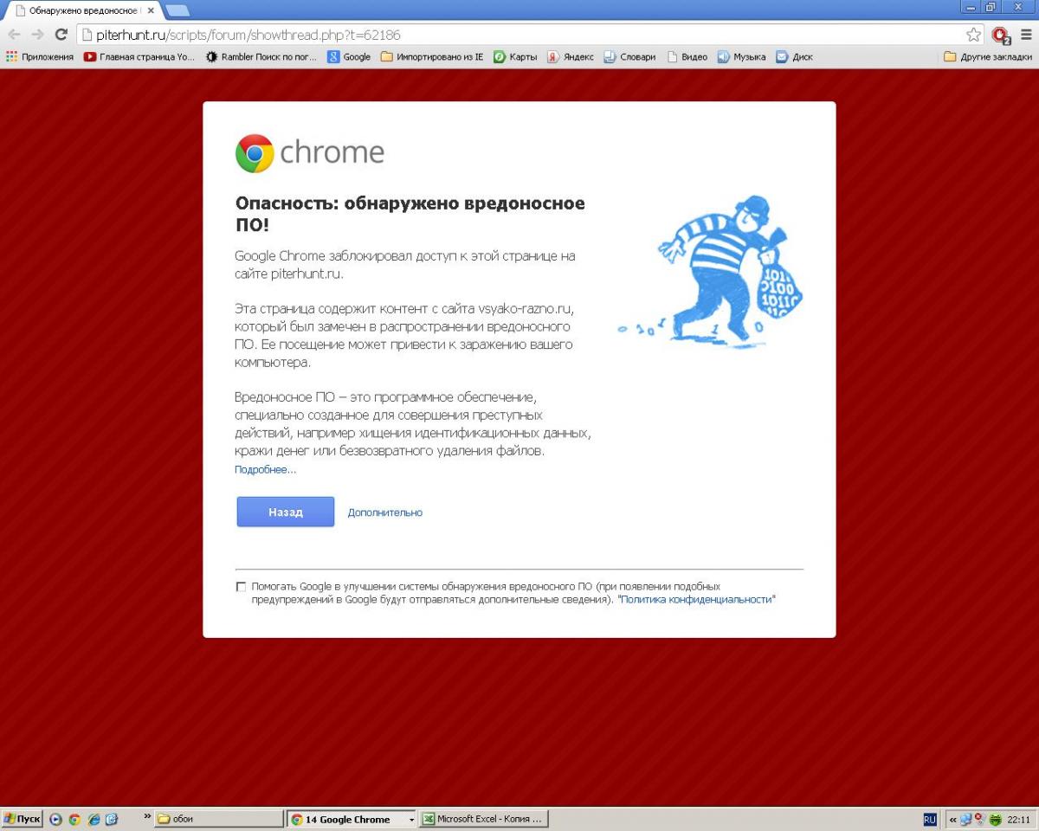Viewport: 1039px width, 831px height.
Task: Click the page reload icon
Action: tap(61, 35)
